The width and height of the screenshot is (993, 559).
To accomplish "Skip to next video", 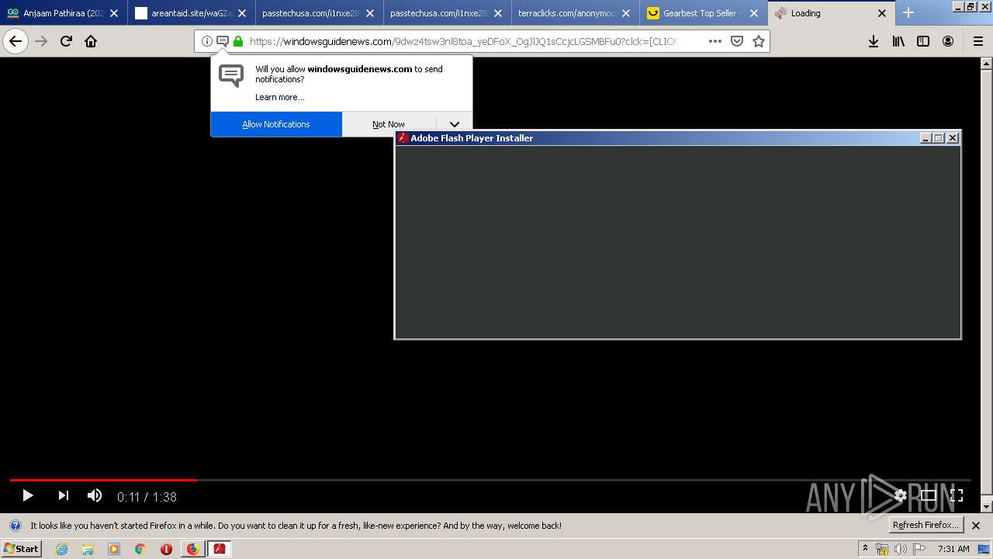I will (x=64, y=495).
